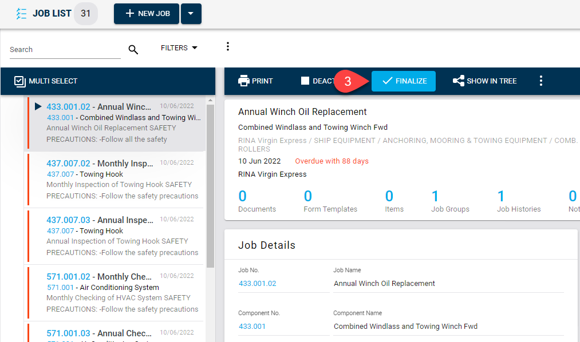Click the magnifier search icon

133,50
